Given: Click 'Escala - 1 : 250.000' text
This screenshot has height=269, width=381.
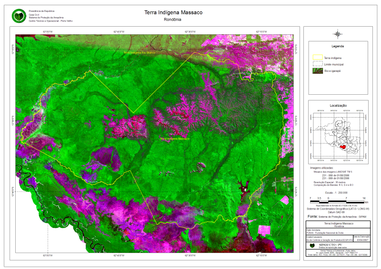Looking at the screenshot, I should [x=336, y=192].
